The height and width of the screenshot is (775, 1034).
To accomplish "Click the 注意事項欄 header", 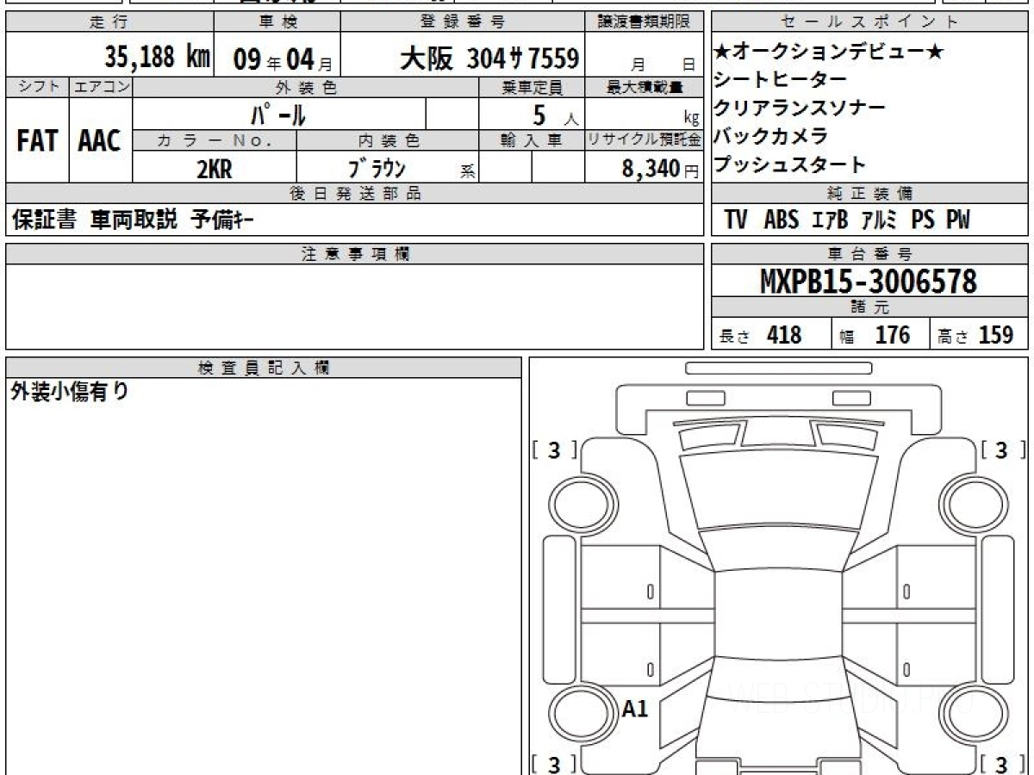I will (355, 253).
